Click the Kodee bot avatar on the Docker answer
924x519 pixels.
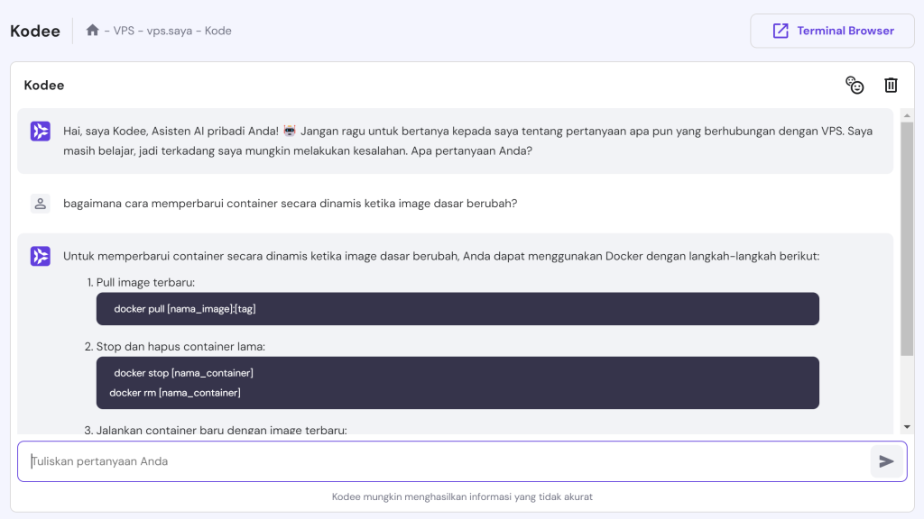40,258
